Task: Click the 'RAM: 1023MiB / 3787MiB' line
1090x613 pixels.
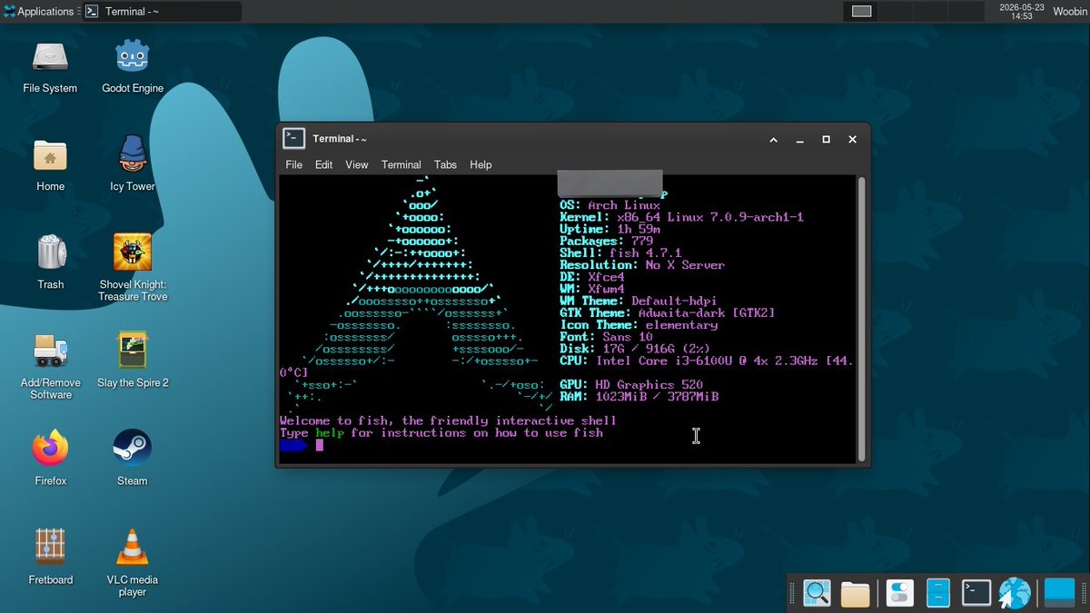Action: click(x=639, y=397)
